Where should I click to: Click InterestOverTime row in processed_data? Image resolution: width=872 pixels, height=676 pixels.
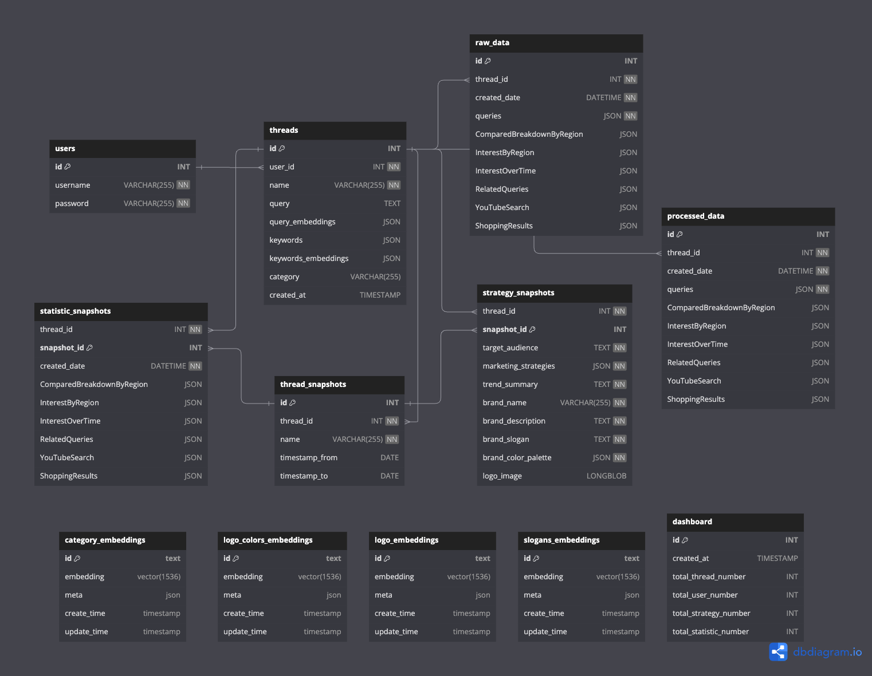coord(748,345)
